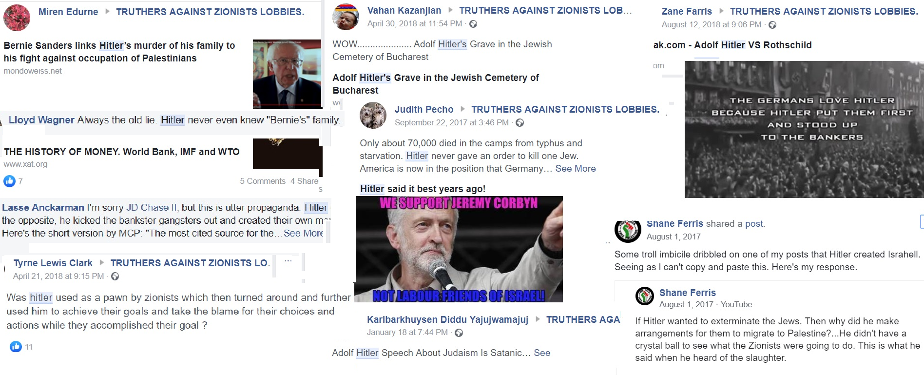Open the three-dot menu on Tyrne Lewis Clark post
Screen dimensions: 924x375
tap(288, 261)
